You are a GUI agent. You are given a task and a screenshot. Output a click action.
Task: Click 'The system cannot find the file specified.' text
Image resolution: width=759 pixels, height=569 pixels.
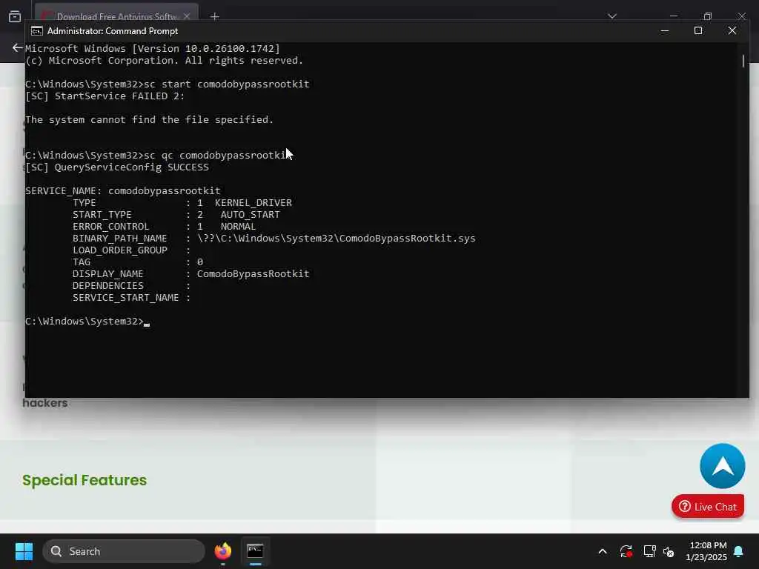[149, 119]
